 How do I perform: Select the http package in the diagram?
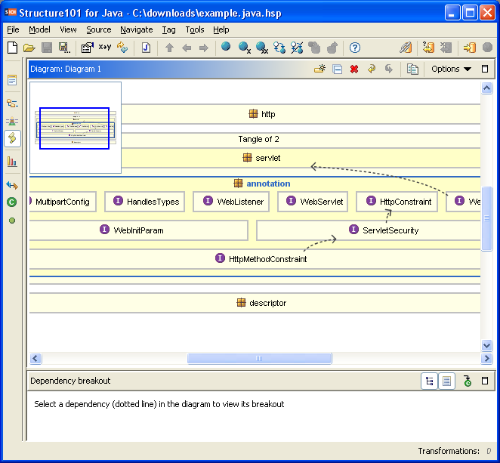click(262, 114)
